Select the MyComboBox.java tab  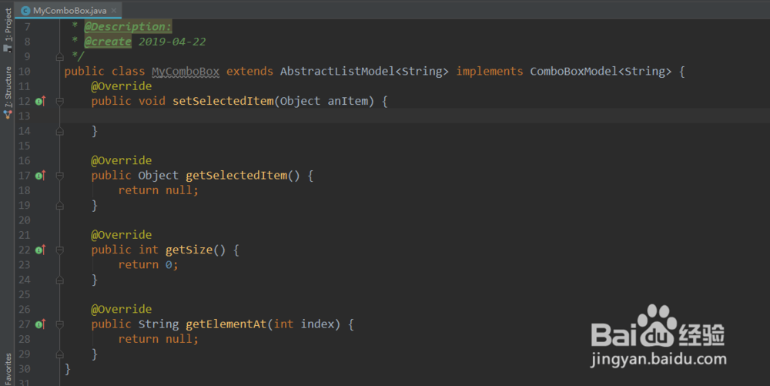click(x=68, y=11)
